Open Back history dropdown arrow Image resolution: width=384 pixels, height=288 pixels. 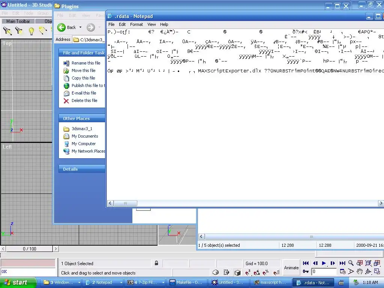(80, 27)
